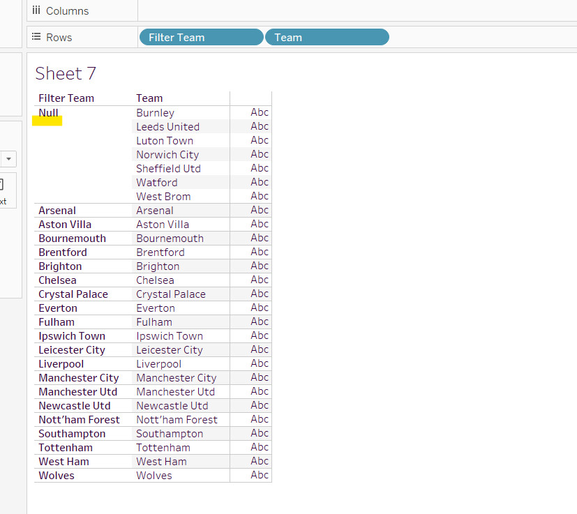Select Leicester City in the Filter Team column
Viewport: 577px width, 514px height.
click(x=72, y=350)
